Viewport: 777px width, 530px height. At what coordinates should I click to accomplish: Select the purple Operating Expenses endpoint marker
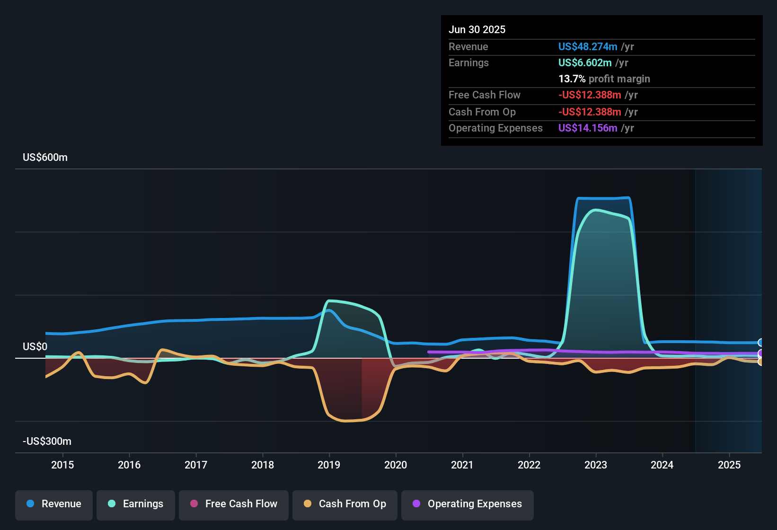click(x=761, y=353)
